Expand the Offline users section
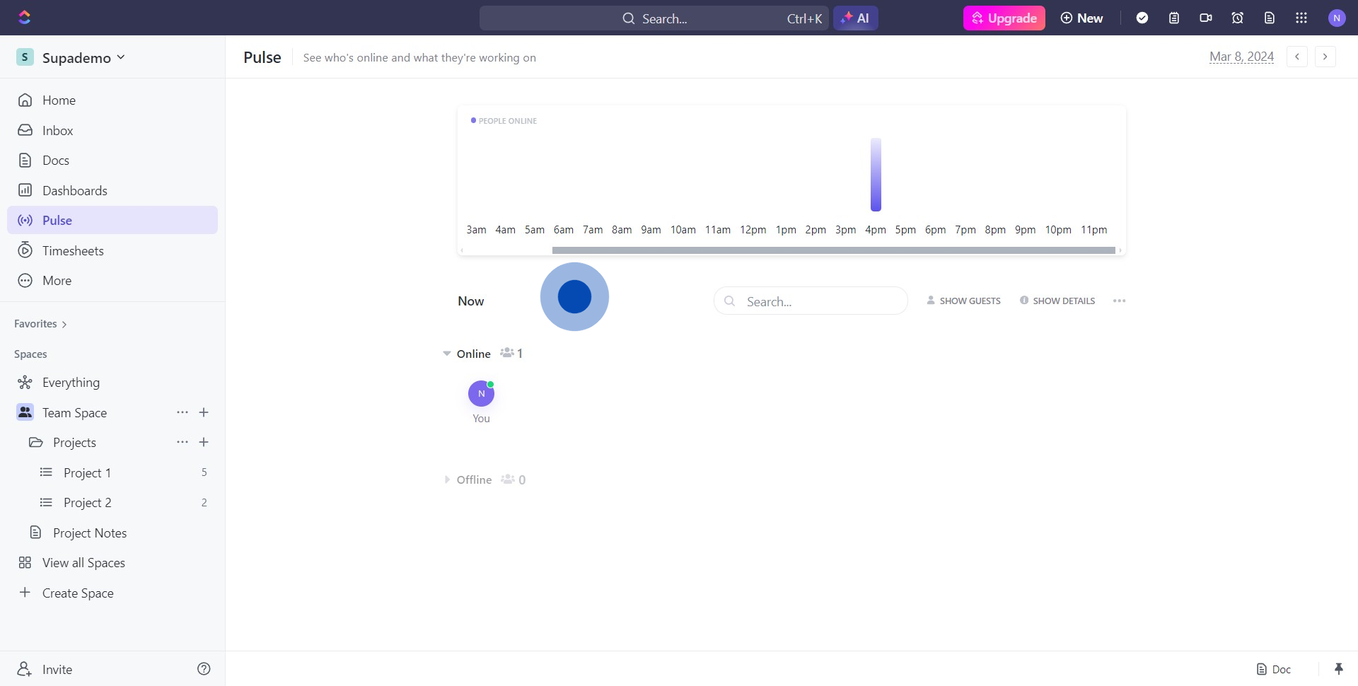1358x686 pixels. click(447, 479)
